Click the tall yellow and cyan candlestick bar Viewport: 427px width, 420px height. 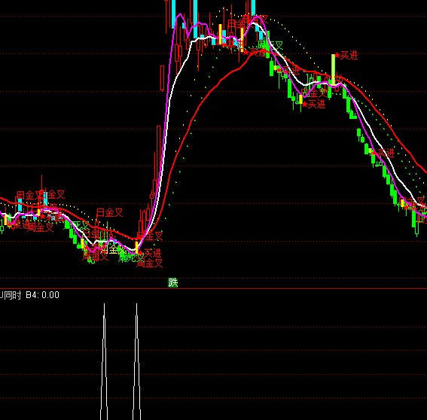coord(333,70)
